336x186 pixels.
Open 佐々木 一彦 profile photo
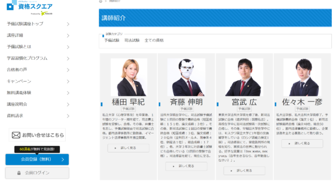coord(302,77)
